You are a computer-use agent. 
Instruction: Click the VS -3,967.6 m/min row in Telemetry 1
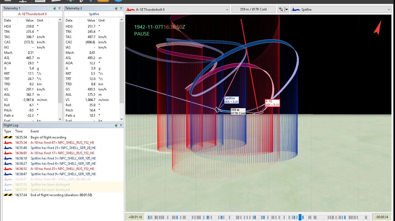coord(30,100)
